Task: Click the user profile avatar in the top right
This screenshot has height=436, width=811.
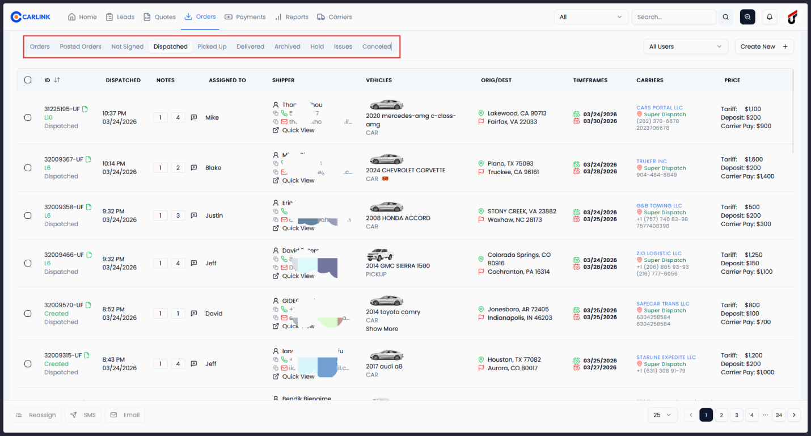Action: point(792,16)
